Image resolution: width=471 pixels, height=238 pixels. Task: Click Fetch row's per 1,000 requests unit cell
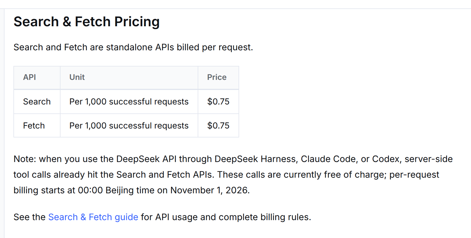pos(129,126)
